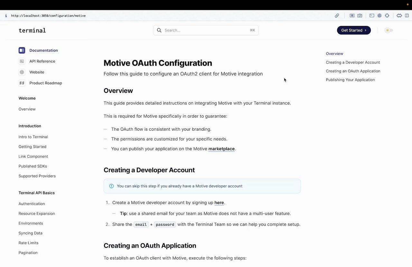Click the Overview heading in article
This screenshot has width=412, height=267.
coord(118,91)
